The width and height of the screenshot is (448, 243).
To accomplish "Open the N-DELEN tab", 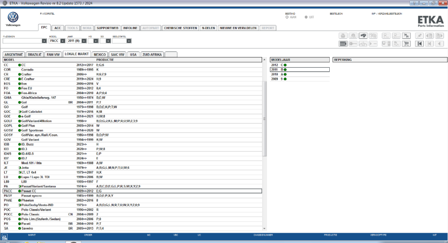I will (208, 28).
